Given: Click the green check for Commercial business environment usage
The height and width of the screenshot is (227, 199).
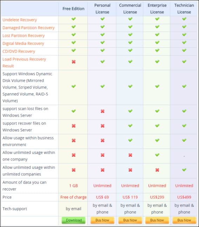Looking at the screenshot, I should tap(130, 140).
